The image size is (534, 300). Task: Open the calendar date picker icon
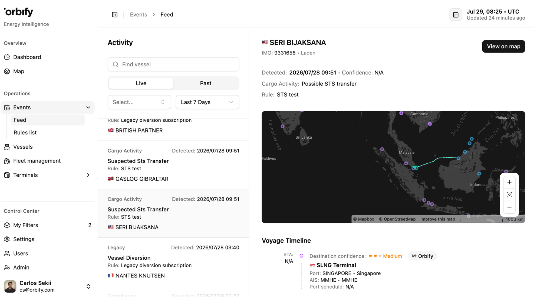[456, 15]
